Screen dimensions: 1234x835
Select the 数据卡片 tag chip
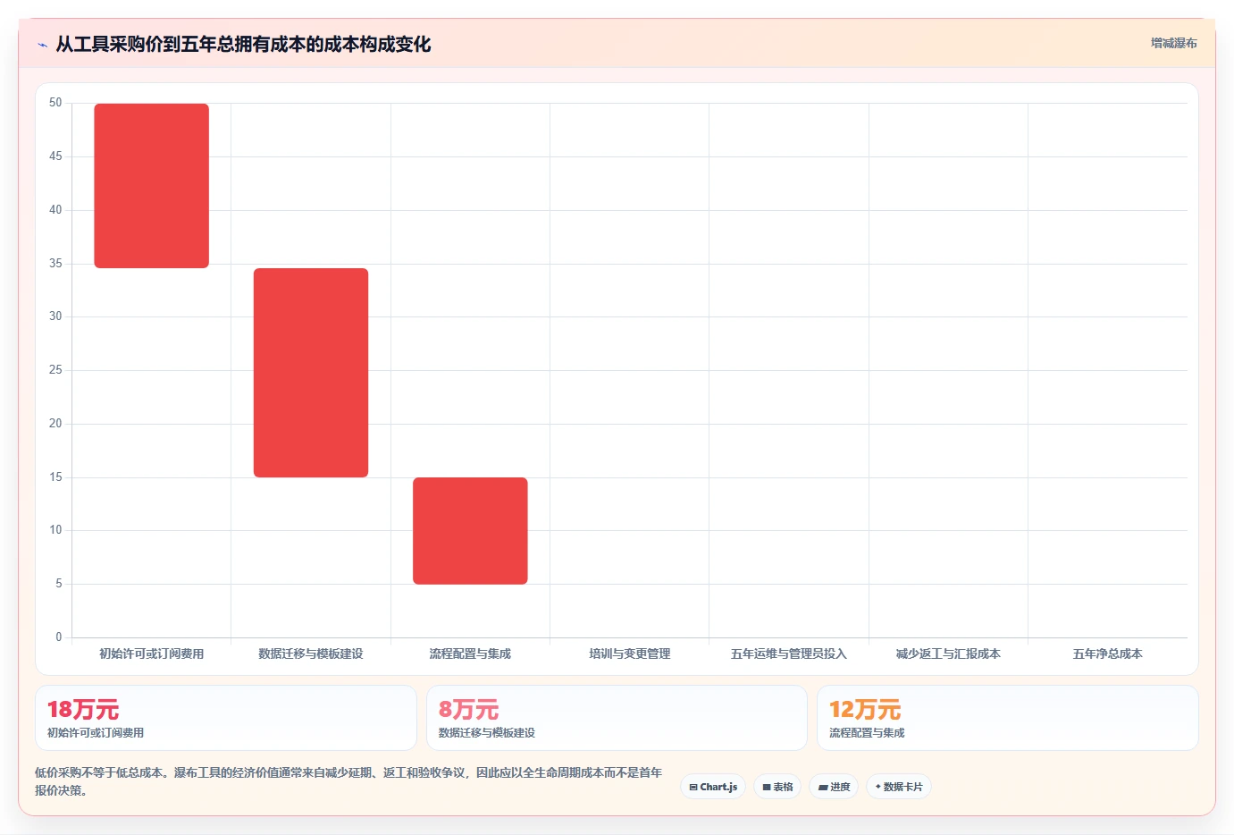pyautogui.click(x=899, y=787)
